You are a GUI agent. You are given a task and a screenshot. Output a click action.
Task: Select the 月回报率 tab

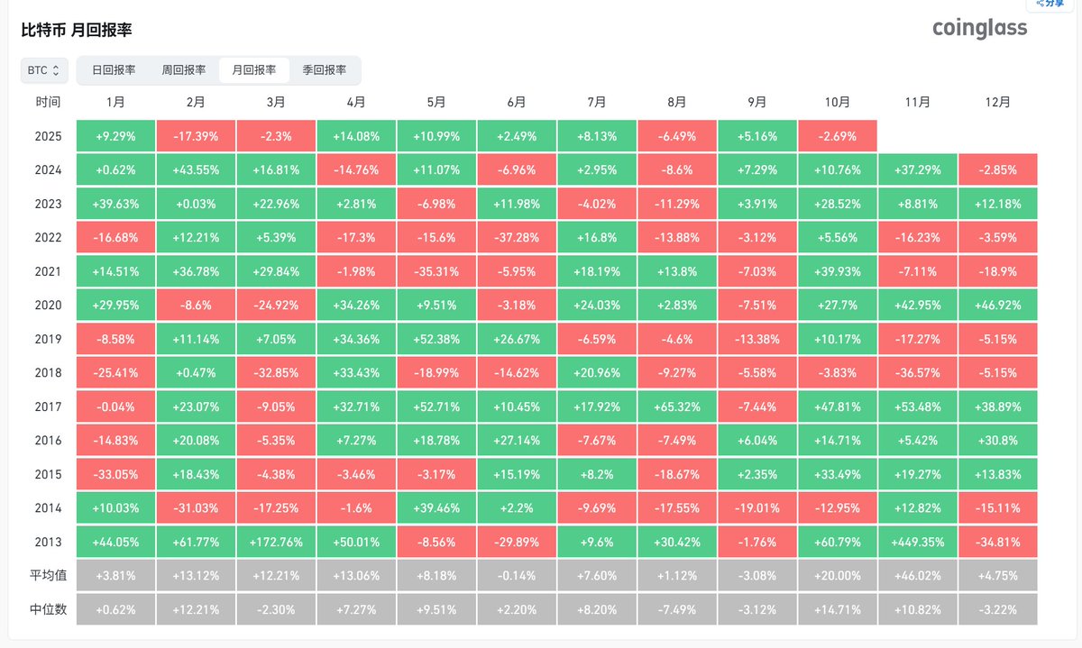[254, 69]
